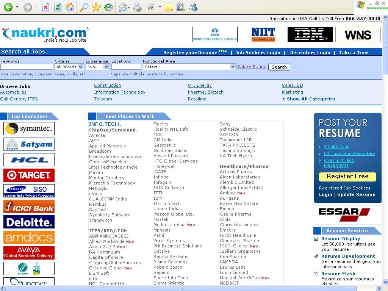Click the Avaya Global Services logo
Viewport: 388px width, 291px height.
pos(29,253)
